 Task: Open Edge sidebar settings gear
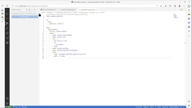189,106
